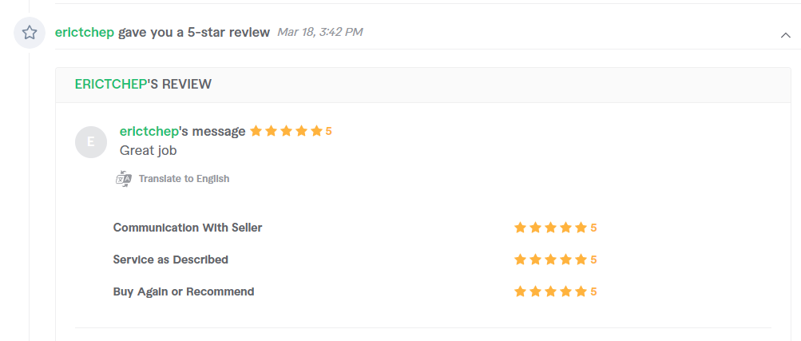The width and height of the screenshot is (801, 341).
Task: Click fifth star of message rating
Action: point(317,131)
